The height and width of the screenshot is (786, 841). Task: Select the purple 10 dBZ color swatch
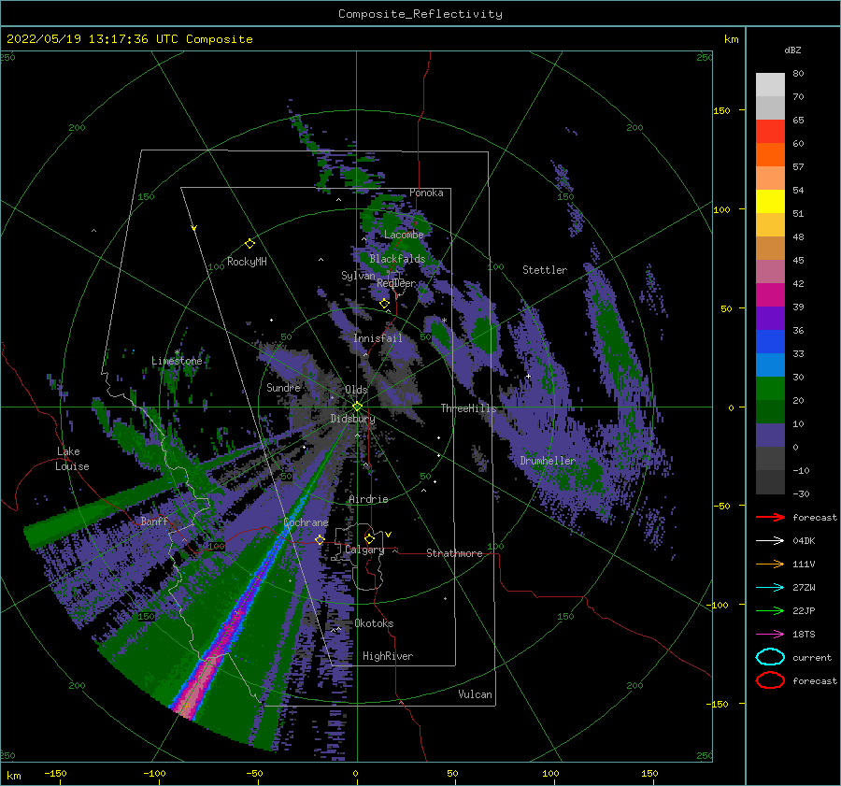[x=770, y=435]
